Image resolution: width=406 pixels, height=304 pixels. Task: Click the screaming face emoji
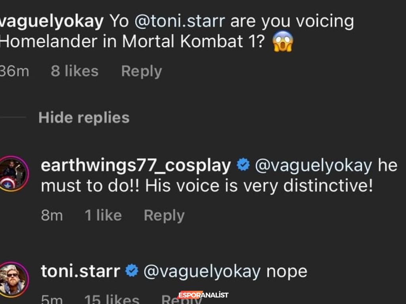click(283, 42)
